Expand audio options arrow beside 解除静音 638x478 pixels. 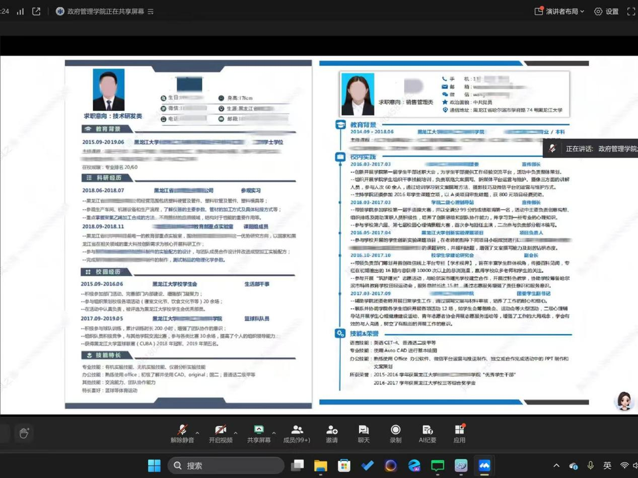(197, 433)
